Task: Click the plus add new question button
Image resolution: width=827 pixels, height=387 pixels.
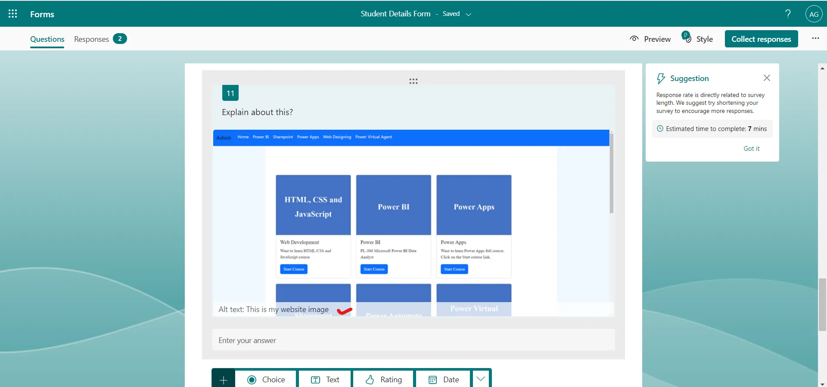Action: point(223,380)
